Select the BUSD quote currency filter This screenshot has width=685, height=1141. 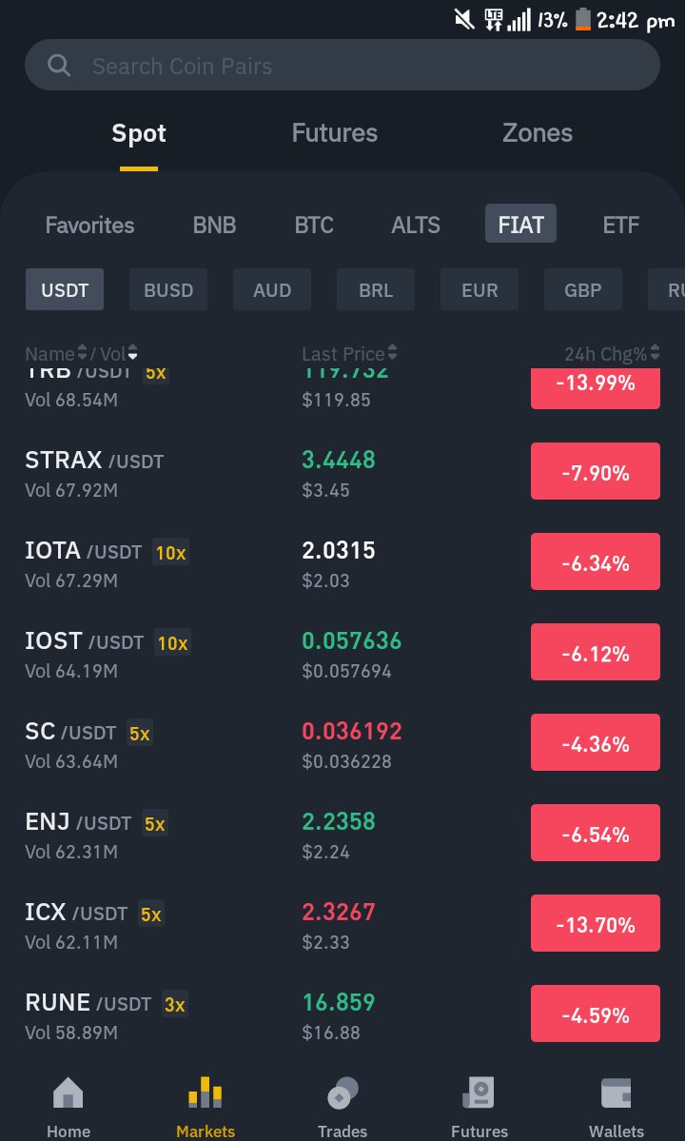[x=168, y=289]
